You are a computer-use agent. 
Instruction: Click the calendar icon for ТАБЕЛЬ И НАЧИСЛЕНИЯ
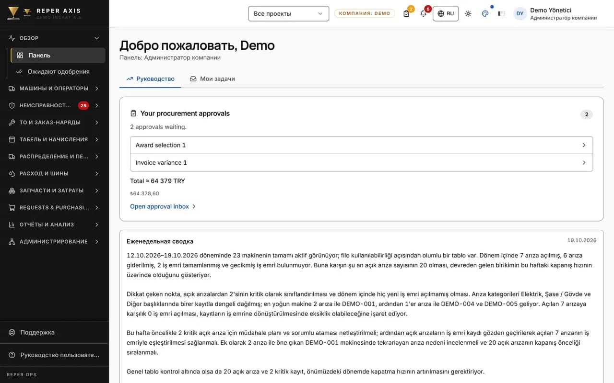point(12,139)
